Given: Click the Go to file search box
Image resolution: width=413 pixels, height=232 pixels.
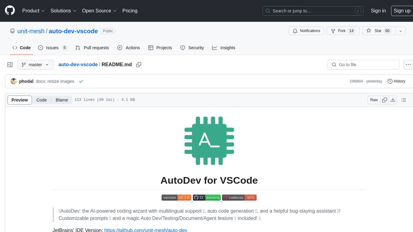Looking at the screenshot, I should [364, 65].
